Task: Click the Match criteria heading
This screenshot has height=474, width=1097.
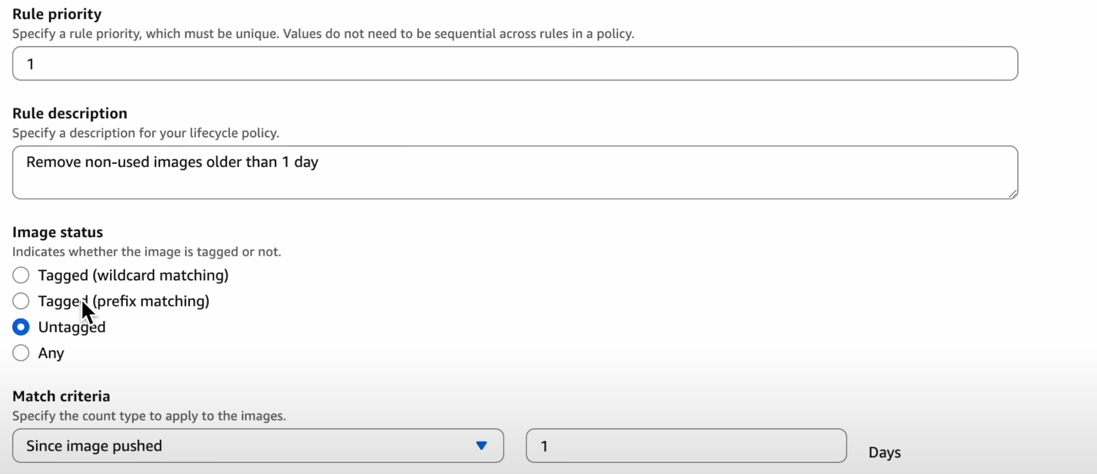Action: click(61, 396)
